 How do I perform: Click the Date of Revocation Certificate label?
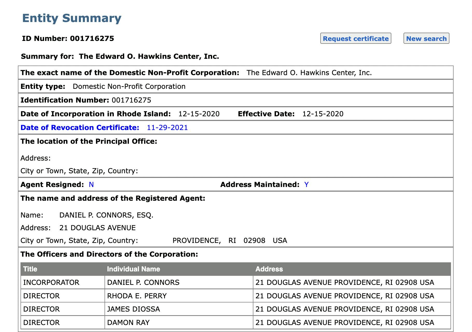(80, 128)
